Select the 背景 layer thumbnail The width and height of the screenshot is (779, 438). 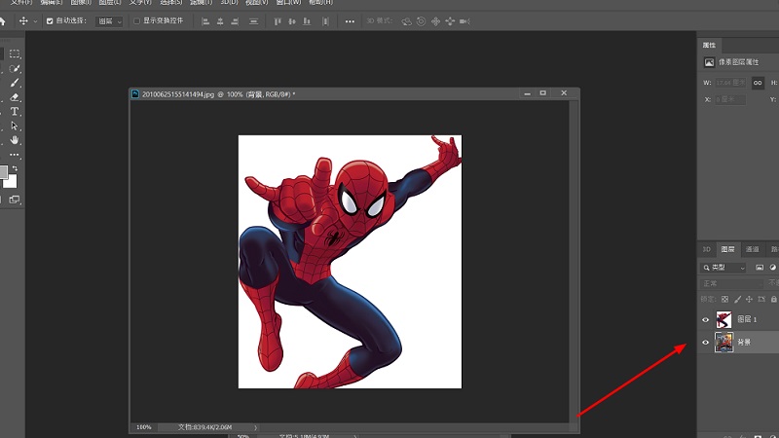click(723, 343)
